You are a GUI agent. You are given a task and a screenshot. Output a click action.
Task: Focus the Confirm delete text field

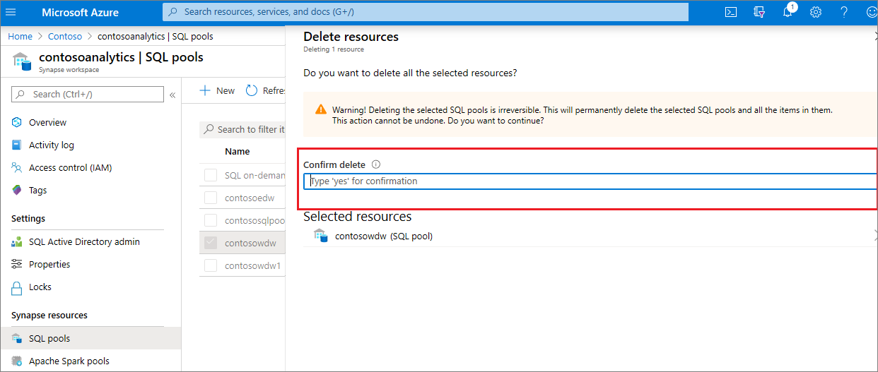tap(590, 181)
